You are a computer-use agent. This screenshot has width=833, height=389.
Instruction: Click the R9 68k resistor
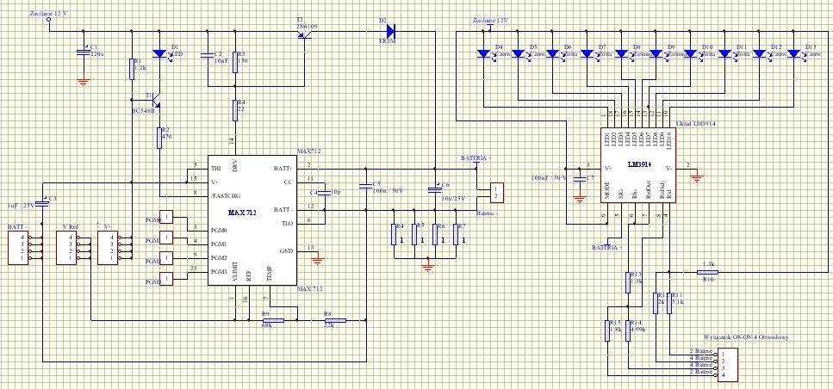[x=266, y=319]
